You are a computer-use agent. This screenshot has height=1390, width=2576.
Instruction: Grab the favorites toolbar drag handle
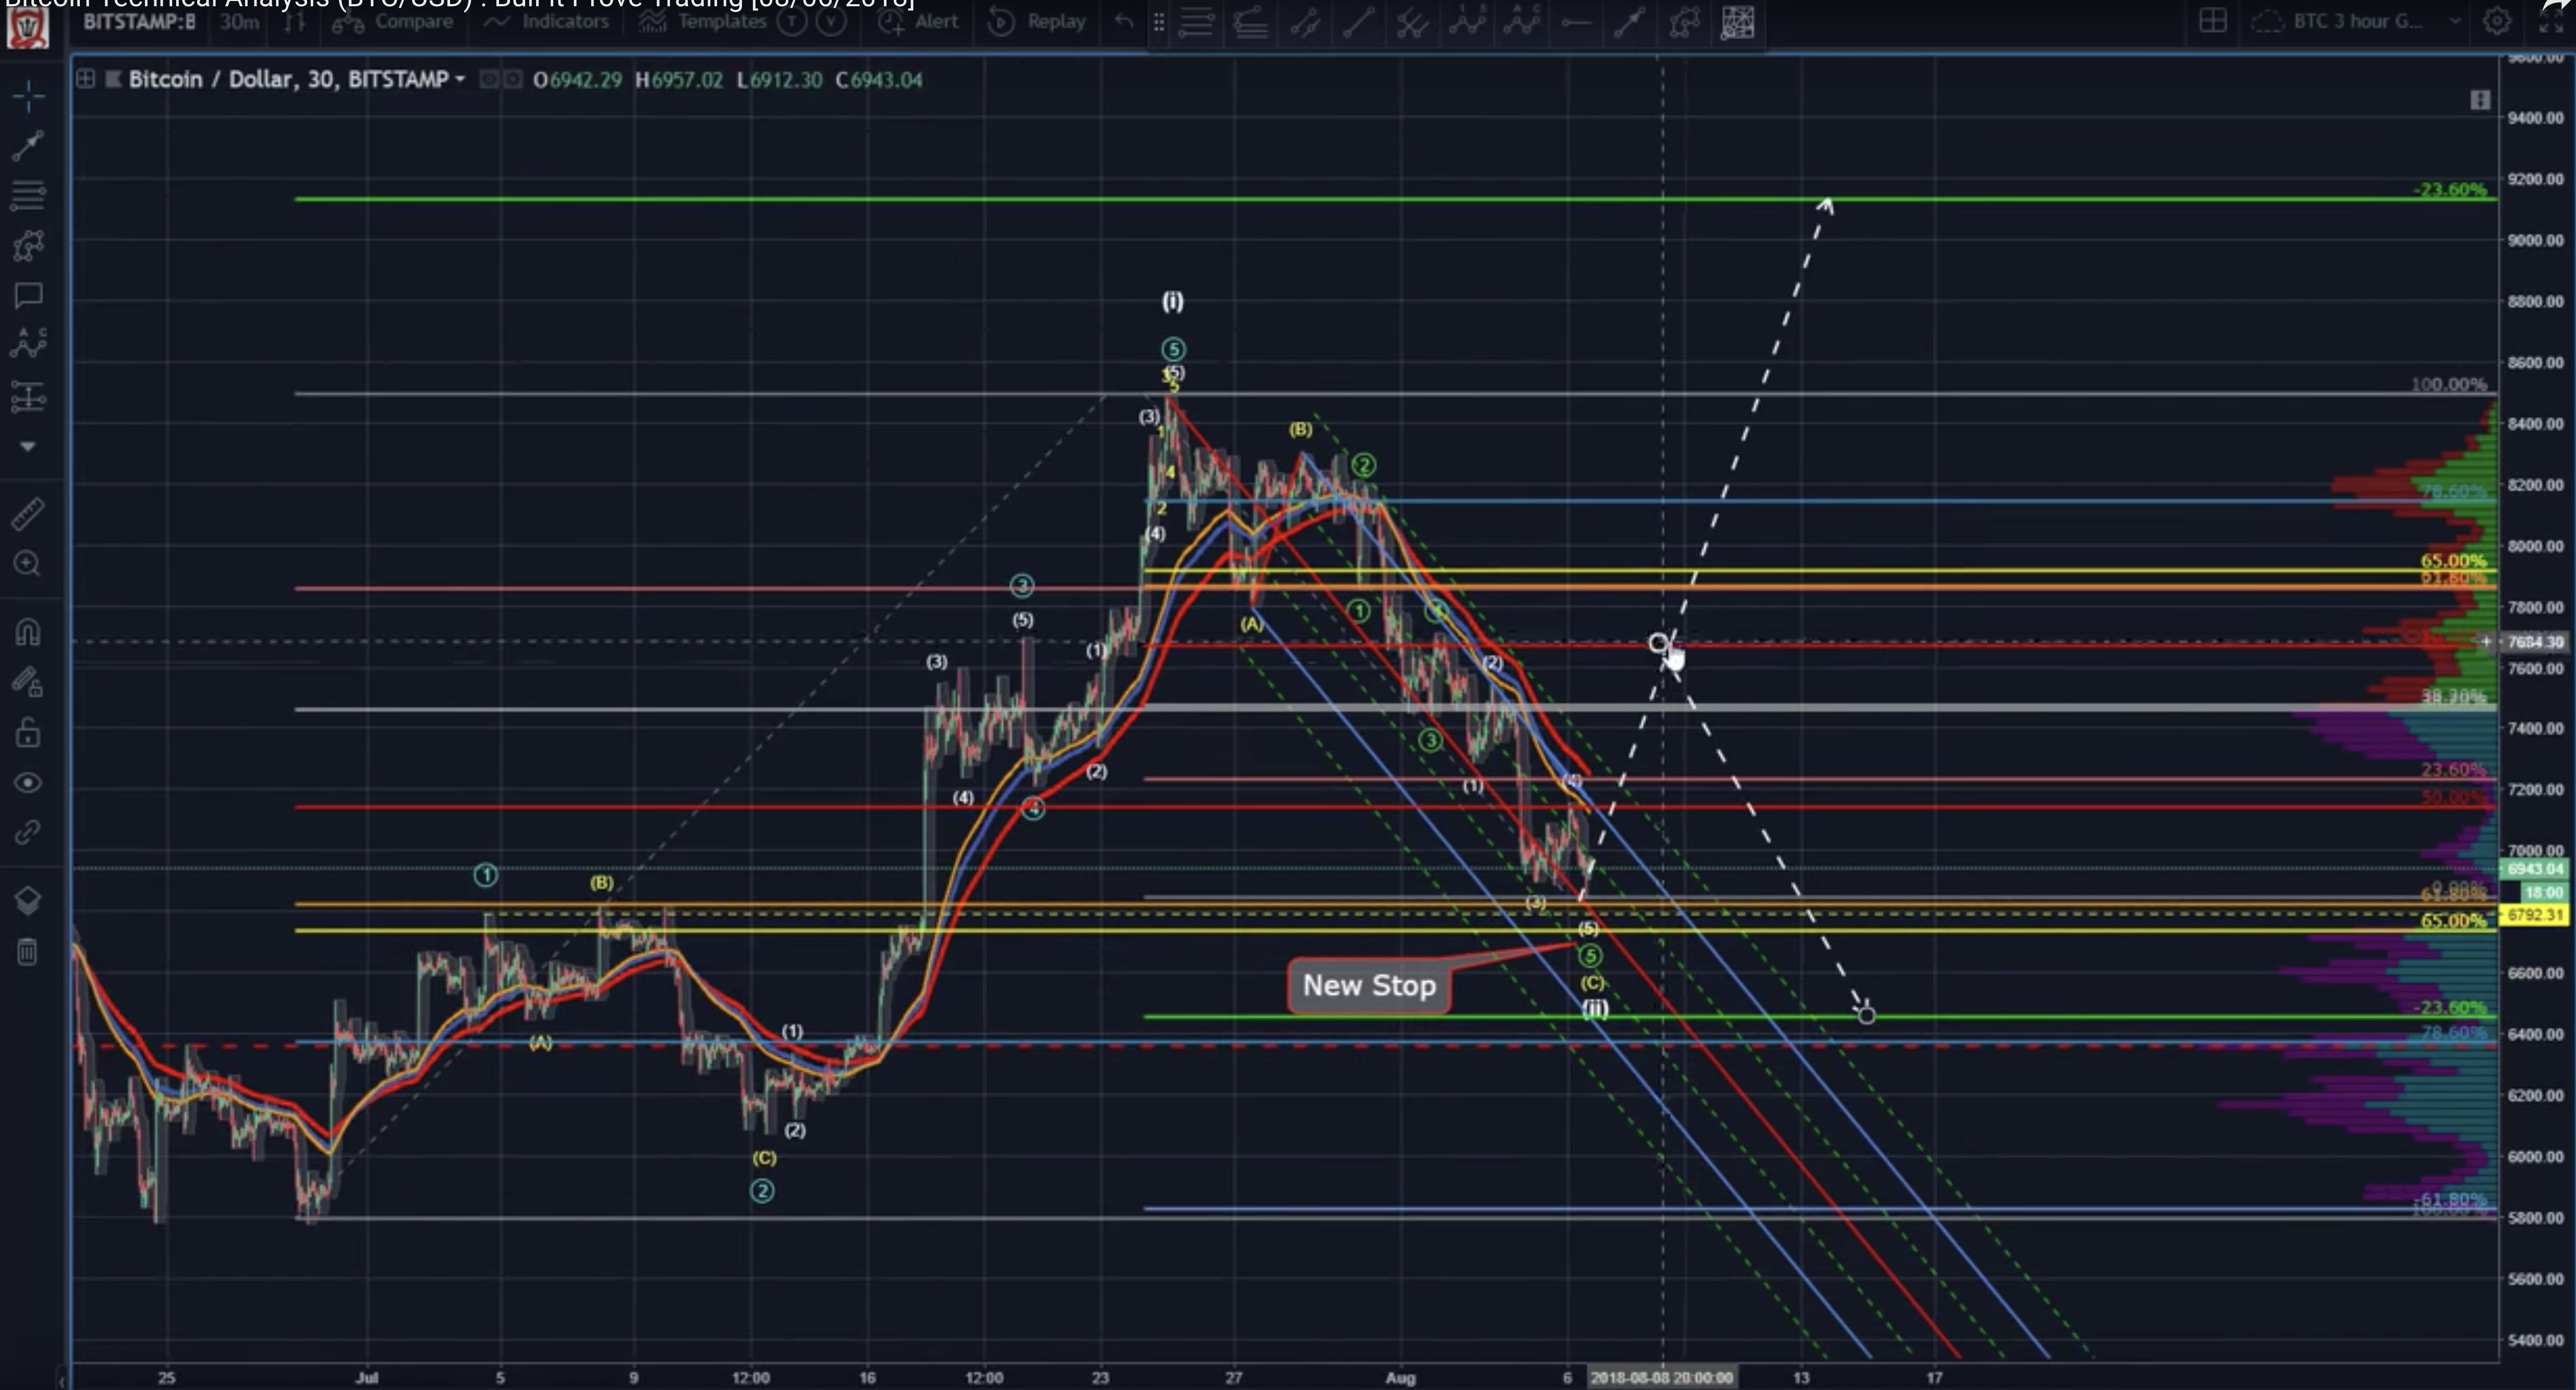point(1158,22)
